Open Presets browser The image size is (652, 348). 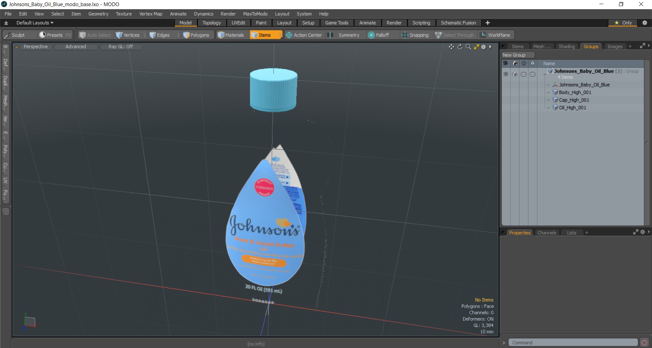pyautogui.click(x=55, y=35)
